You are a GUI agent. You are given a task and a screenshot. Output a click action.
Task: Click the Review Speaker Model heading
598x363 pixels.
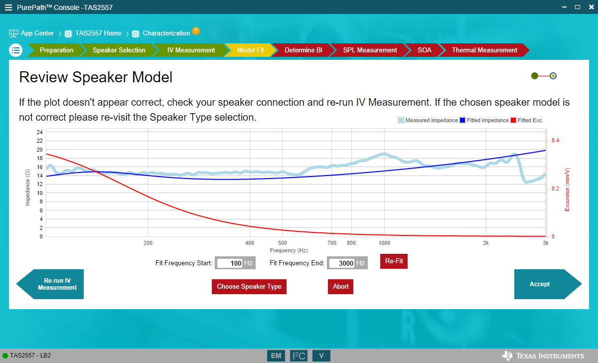96,77
